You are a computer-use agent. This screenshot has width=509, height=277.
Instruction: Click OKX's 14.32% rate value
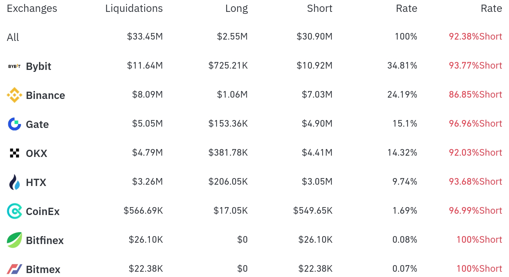click(x=402, y=152)
